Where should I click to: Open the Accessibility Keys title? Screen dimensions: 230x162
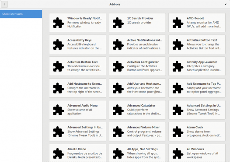[x=79, y=40]
